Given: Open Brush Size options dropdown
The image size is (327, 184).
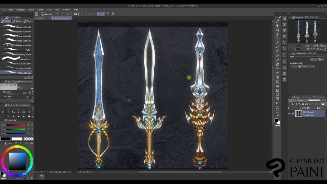Looking at the screenshot, I should point(30,93).
